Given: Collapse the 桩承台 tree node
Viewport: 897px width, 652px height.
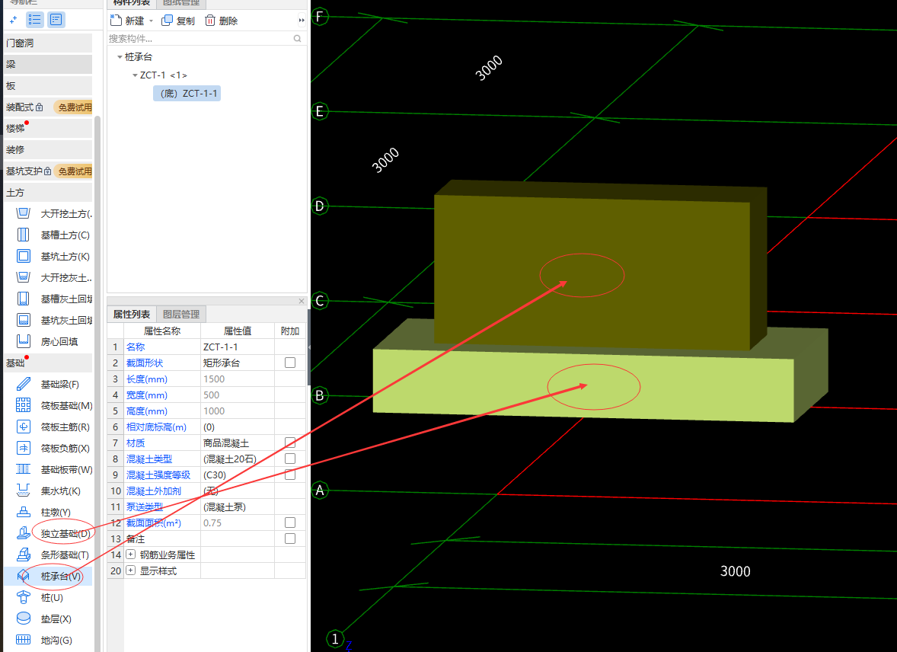Looking at the screenshot, I should coord(120,56).
